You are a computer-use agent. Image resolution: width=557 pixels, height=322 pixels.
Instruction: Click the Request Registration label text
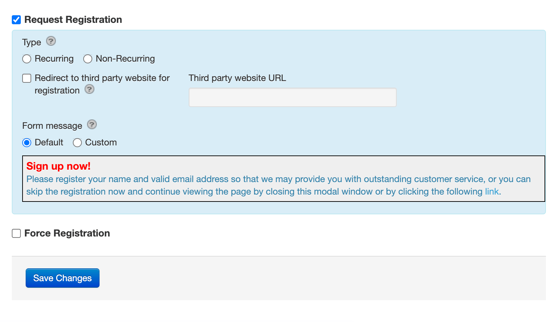tap(73, 20)
